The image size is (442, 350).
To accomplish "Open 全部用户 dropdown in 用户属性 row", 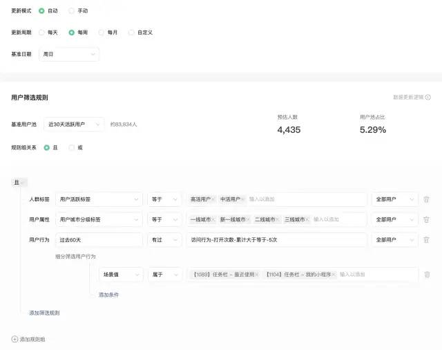I will pyautogui.click(x=394, y=219).
